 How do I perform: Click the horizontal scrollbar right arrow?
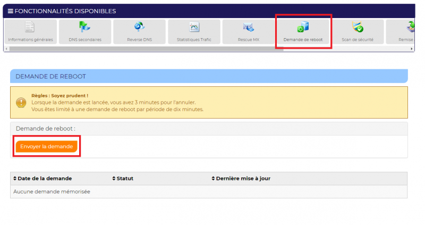click(x=412, y=49)
